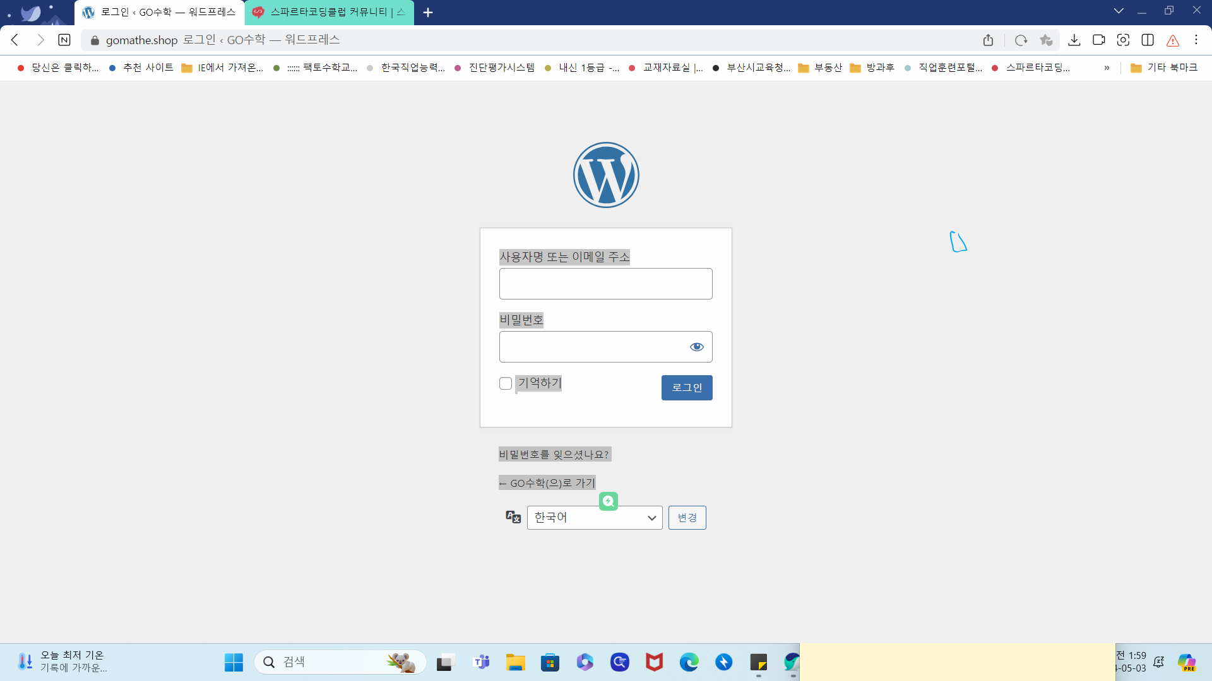Open the 직업훈련포털 bookmark
This screenshot has width=1212, height=681.
click(x=943, y=68)
